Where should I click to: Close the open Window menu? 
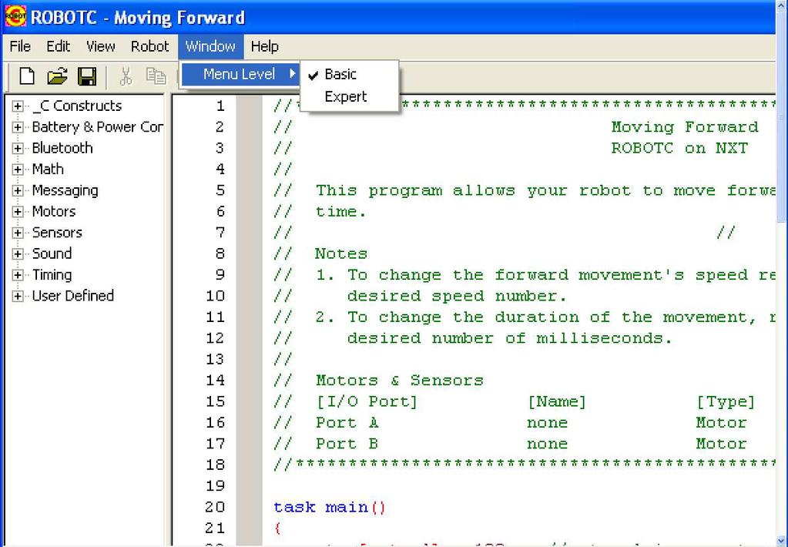210,47
